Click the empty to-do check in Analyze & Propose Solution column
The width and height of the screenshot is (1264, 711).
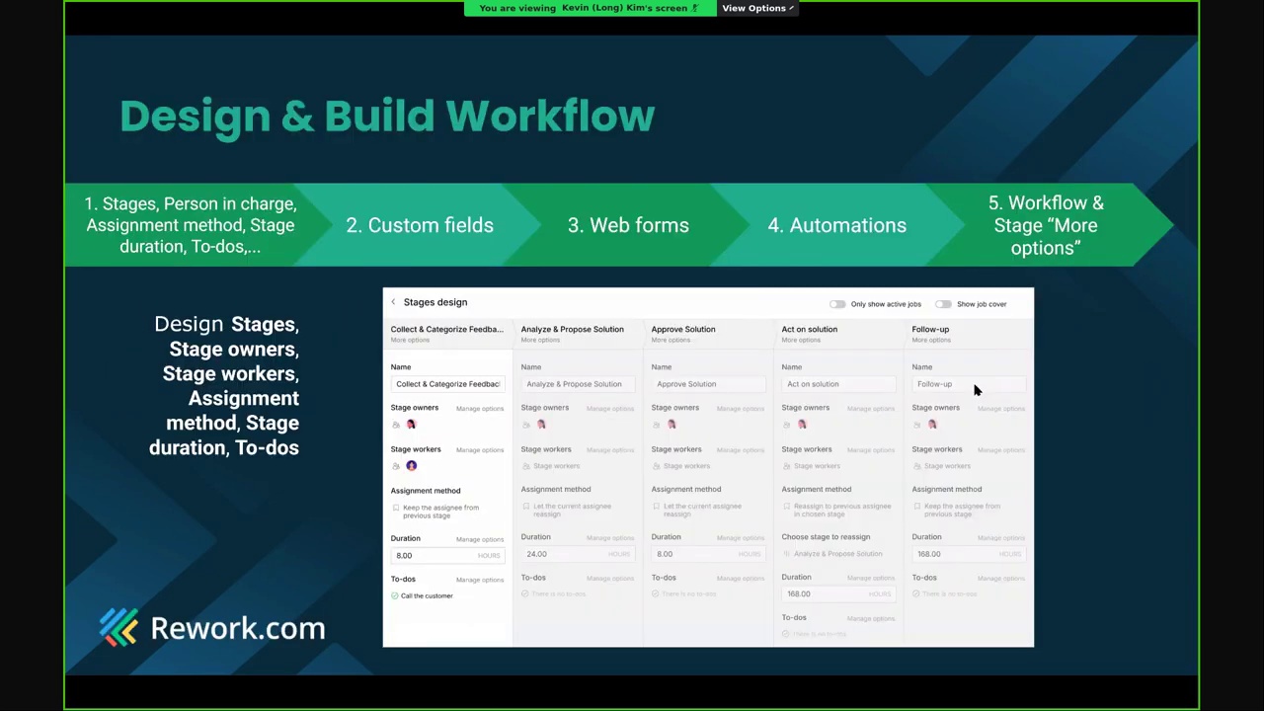525,593
